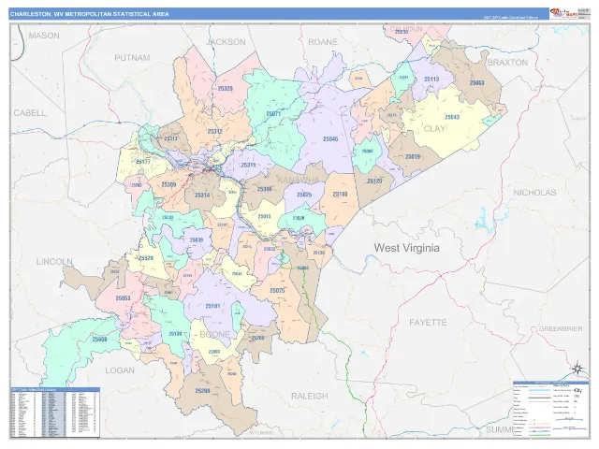Click the KANAWHA county label
The image size is (599, 449).
click(x=298, y=180)
